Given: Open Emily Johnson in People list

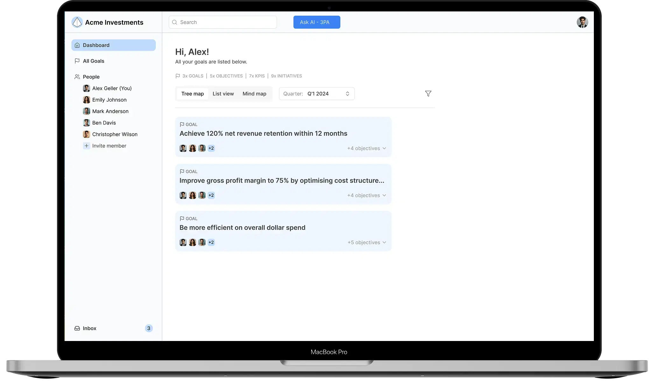Looking at the screenshot, I should coord(109,100).
